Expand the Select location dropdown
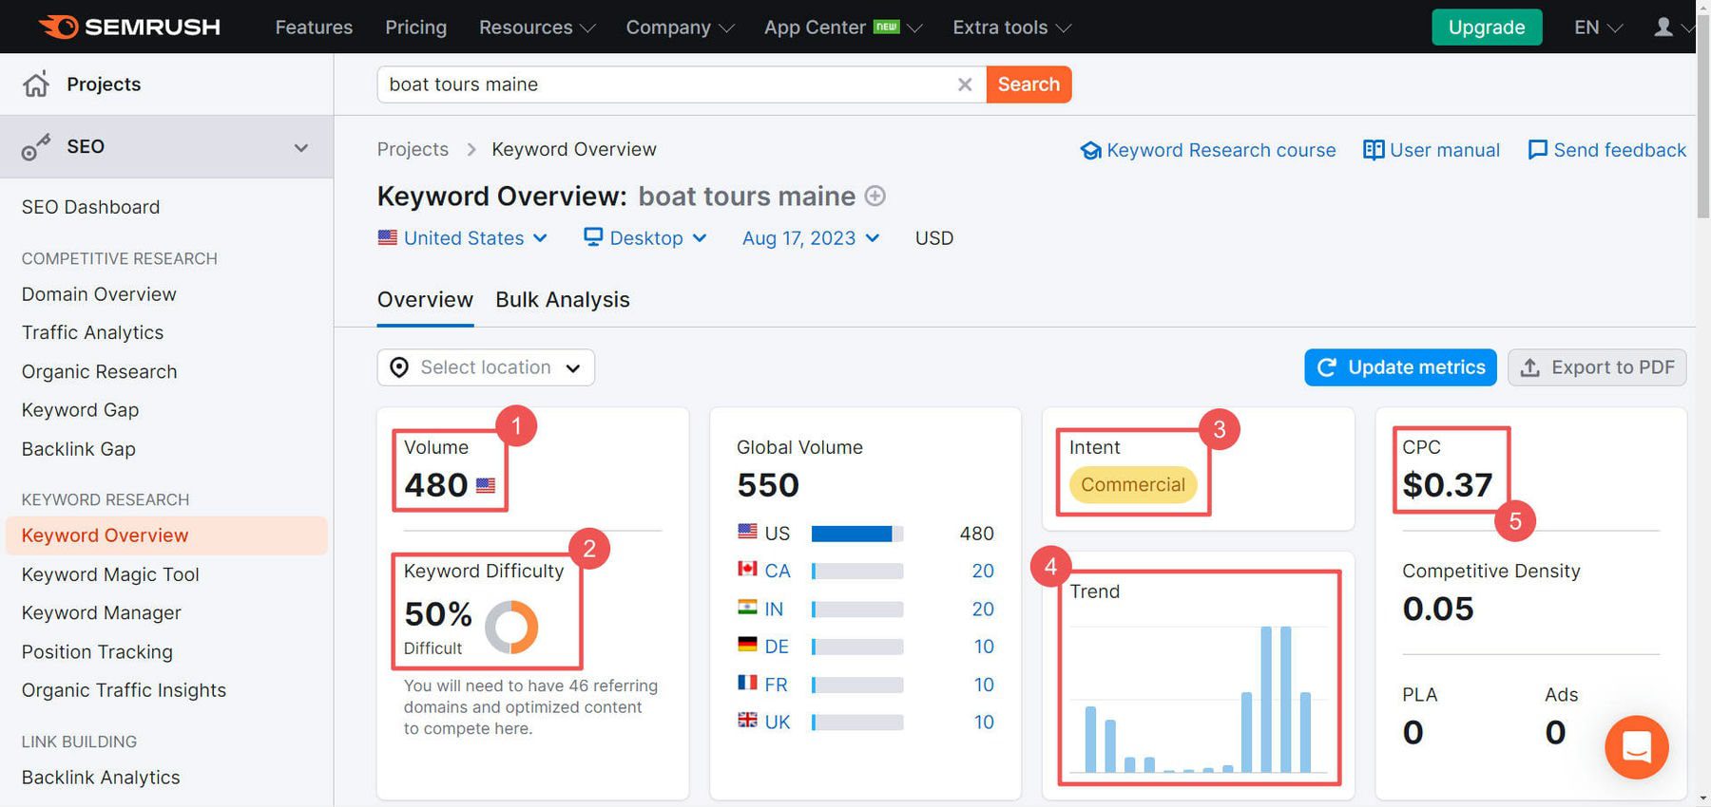The height and width of the screenshot is (807, 1711). pos(486,367)
